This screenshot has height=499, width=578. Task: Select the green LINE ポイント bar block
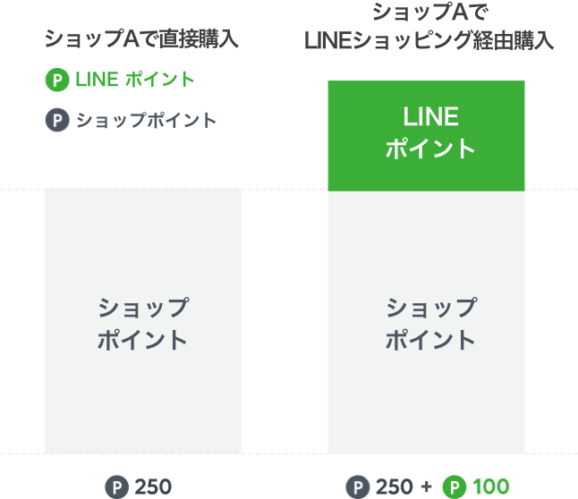427,136
